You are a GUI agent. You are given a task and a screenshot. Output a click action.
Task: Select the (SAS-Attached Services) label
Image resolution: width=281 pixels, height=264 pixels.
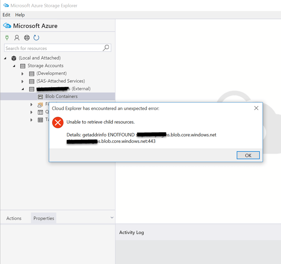[x=60, y=81]
